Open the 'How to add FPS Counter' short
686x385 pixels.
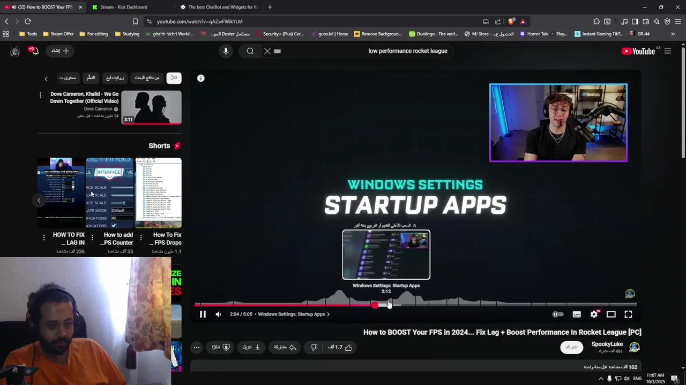109,194
